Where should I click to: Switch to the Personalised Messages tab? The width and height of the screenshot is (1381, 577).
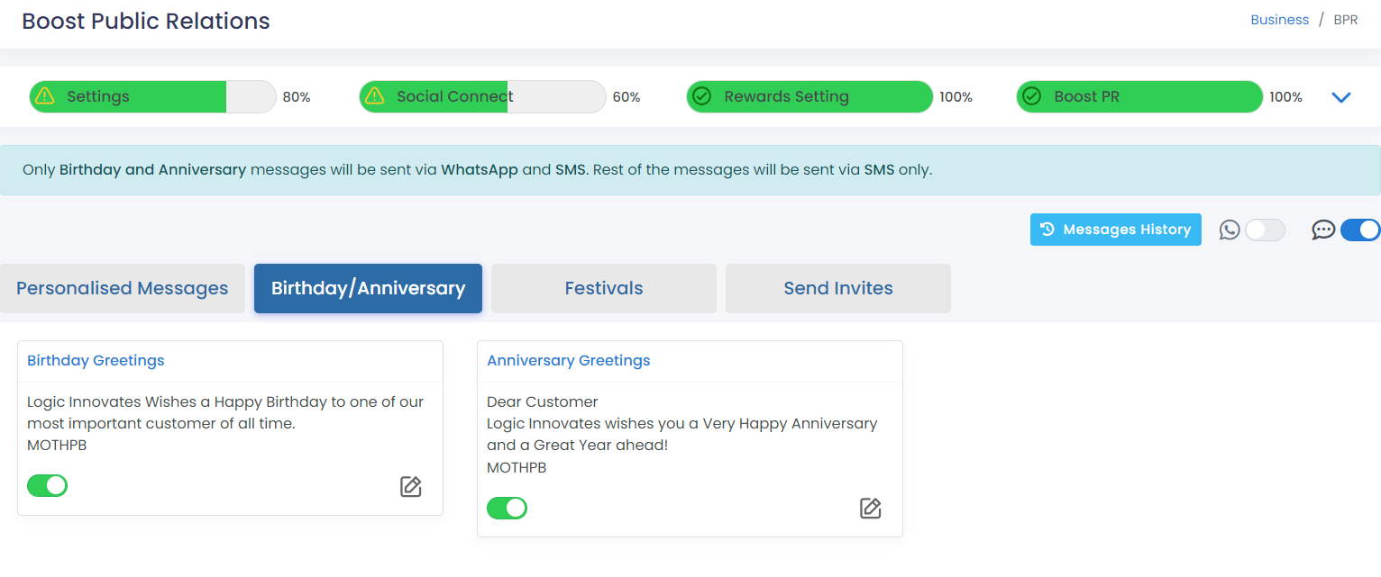click(123, 288)
